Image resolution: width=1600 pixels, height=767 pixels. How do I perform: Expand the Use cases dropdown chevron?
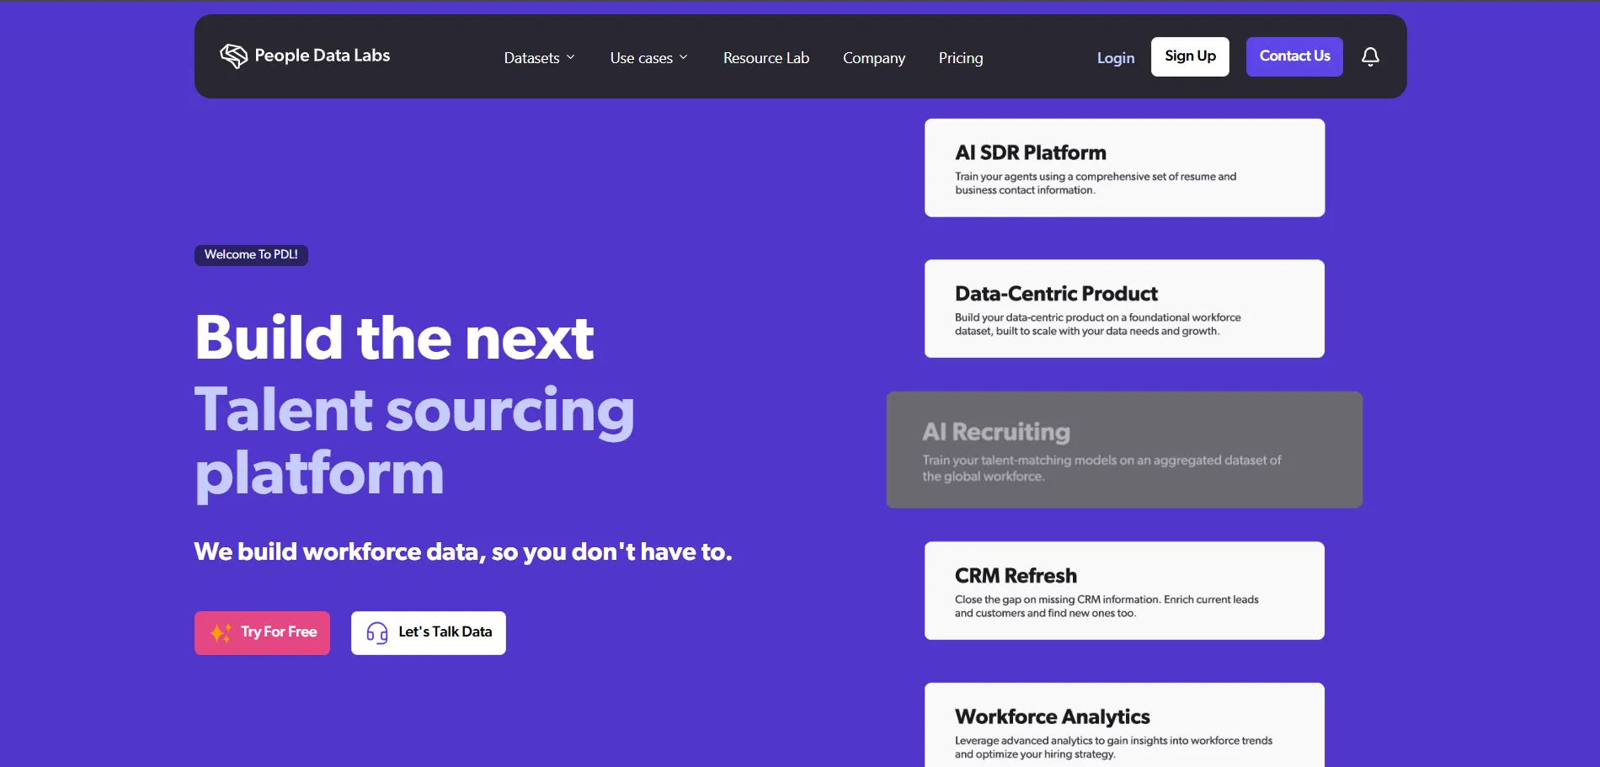[683, 57]
